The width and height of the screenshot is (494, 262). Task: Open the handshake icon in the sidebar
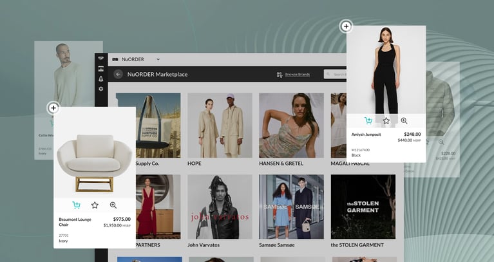coord(101,59)
